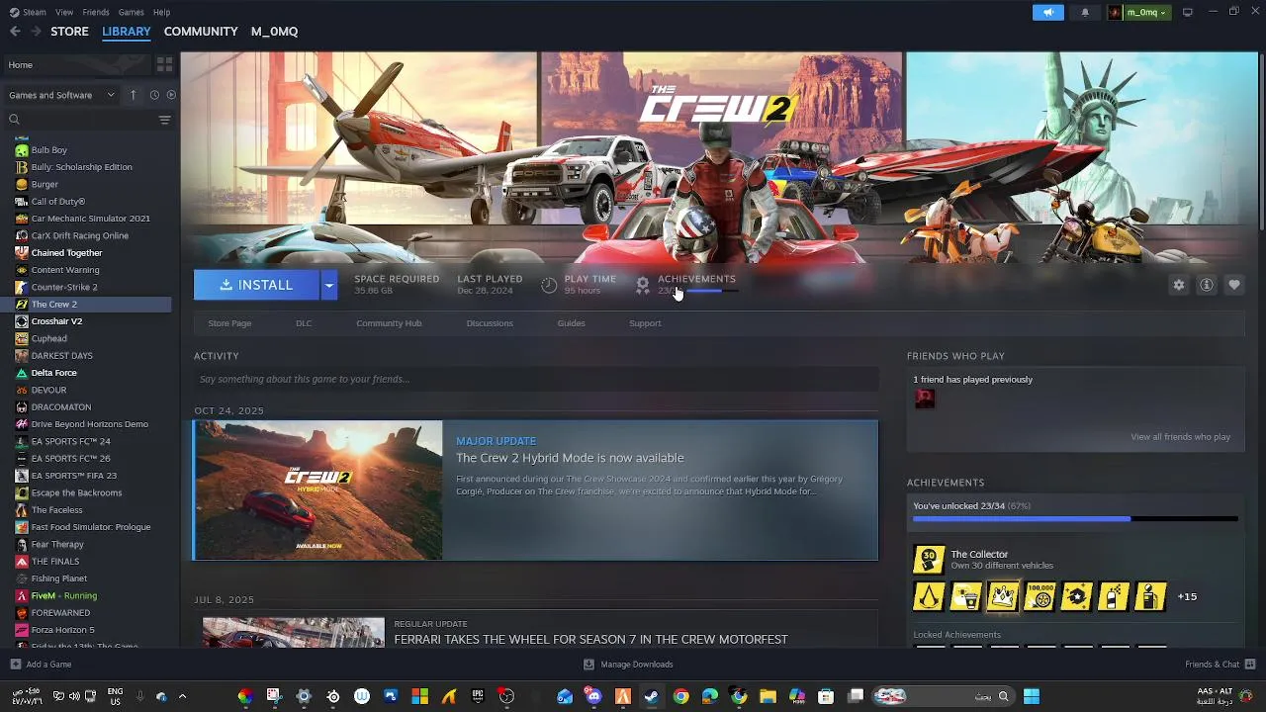View the 100,000 wheel achievement badge
Viewport: 1266px width, 712px height.
pyautogui.click(x=1040, y=596)
